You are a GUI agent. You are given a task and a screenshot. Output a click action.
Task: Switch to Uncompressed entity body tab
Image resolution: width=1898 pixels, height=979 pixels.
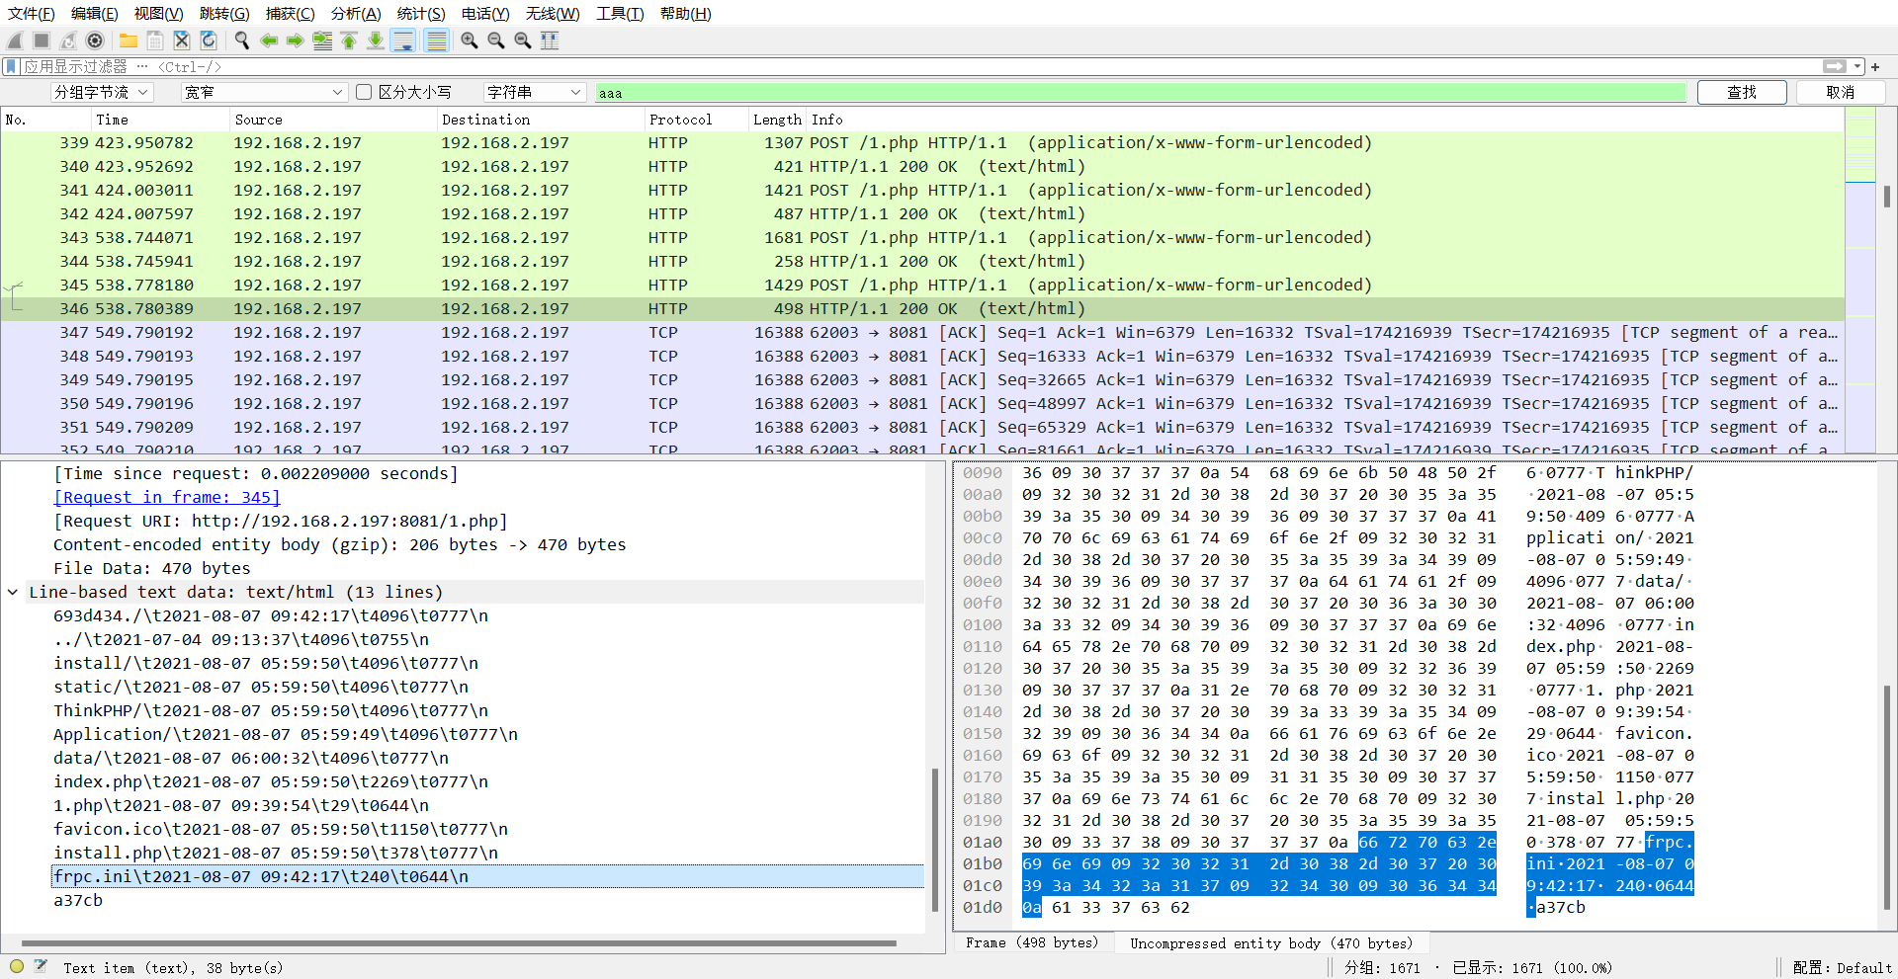pos(1271,943)
